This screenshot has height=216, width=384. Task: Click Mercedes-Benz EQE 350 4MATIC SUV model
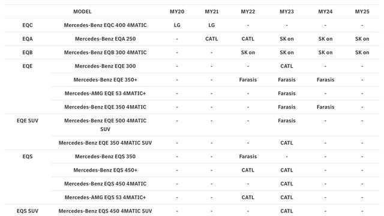point(106,143)
